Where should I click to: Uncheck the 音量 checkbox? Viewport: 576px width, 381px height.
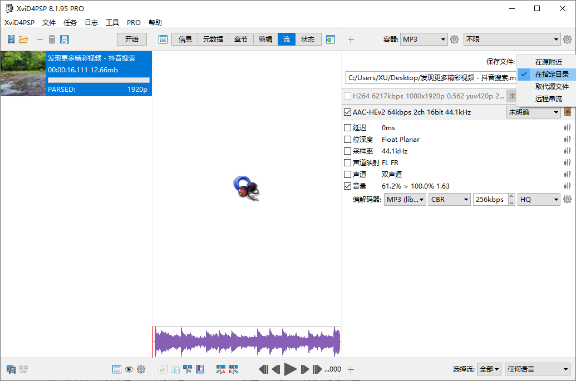coord(348,186)
